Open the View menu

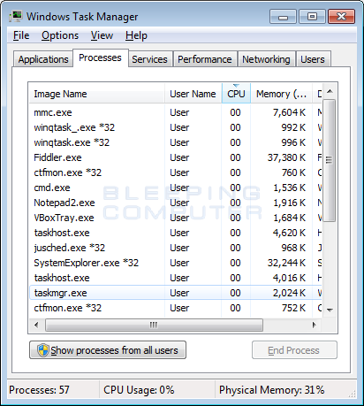coord(102,35)
